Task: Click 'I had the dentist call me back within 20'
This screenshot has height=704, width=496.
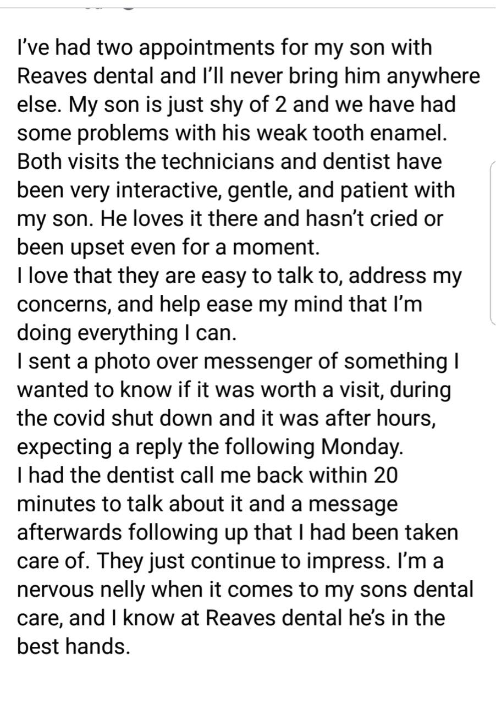Action: click(x=207, y=476)
